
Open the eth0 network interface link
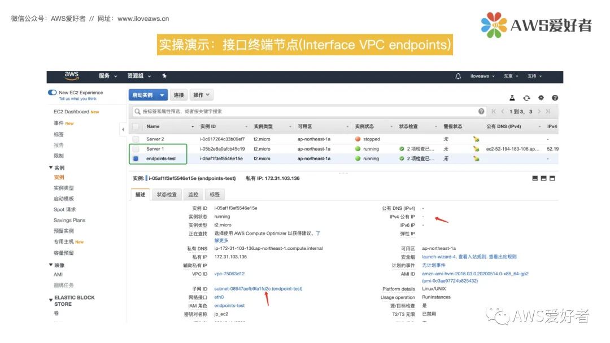[219, 297]
